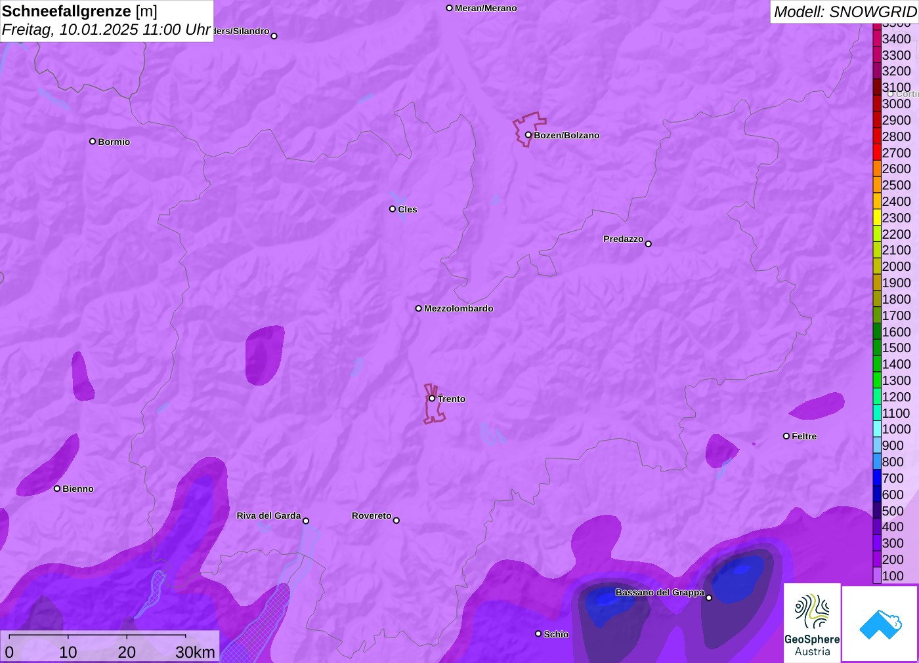The width and height of the screenshot is (919, 663).
Task: Click the Predazzo town marker
Action: [649, 244]
